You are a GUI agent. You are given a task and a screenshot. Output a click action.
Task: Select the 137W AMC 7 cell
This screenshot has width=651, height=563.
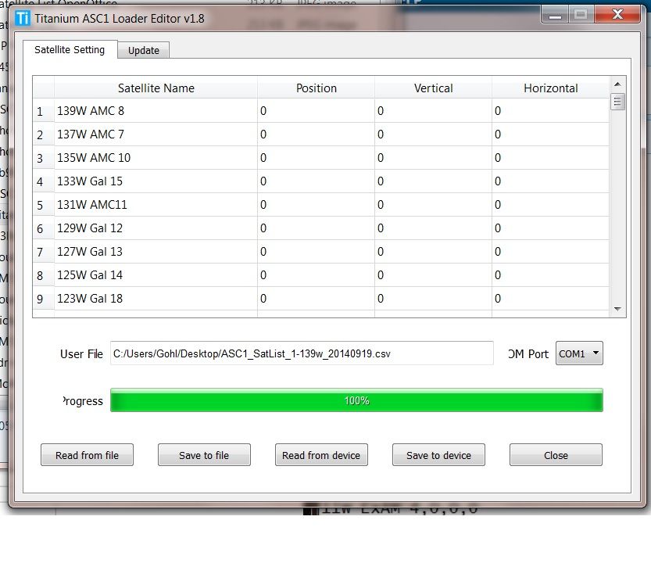point(156,134)
